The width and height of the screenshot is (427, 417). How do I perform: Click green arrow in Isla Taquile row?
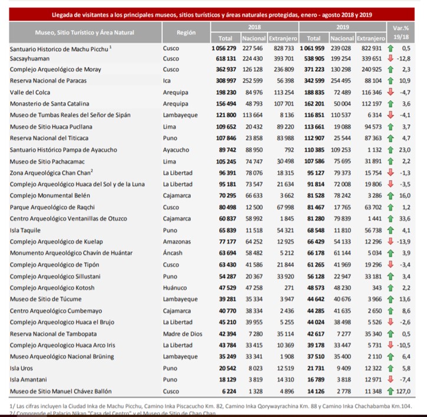(390, 230)
